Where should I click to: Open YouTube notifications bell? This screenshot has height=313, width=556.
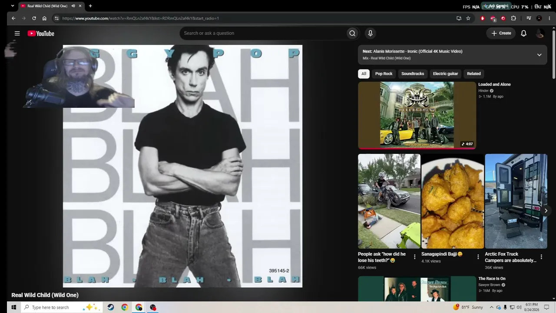tap(523, 33)
